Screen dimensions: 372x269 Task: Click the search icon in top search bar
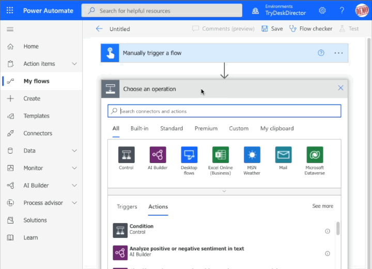click(x=91, y=10)
